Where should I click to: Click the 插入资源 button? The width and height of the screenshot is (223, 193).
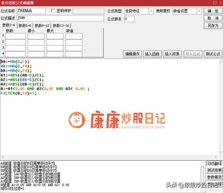coord(172,54)
